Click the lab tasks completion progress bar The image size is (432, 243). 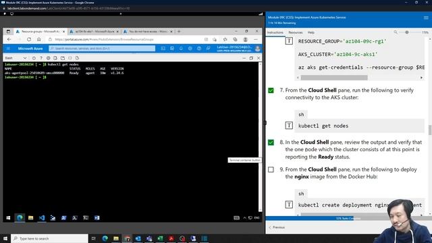coord(348,218)
